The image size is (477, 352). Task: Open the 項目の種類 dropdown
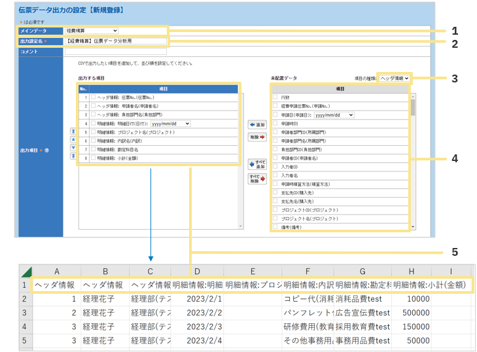395,78
